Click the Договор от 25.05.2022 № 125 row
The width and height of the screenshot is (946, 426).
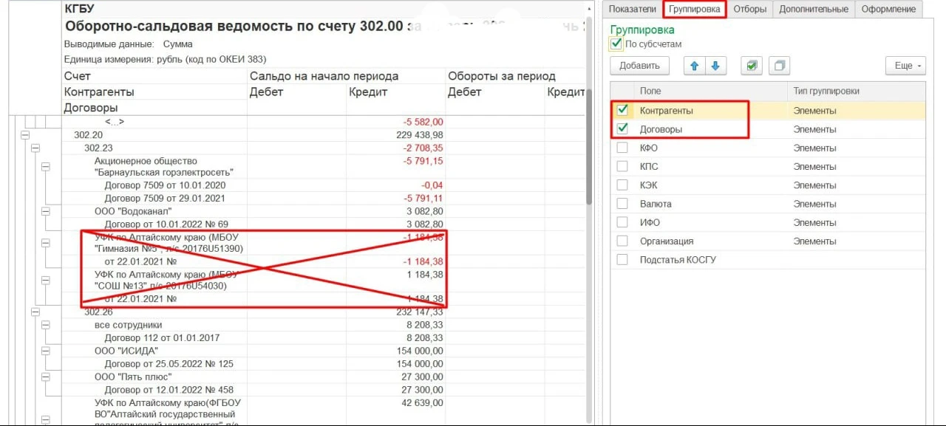(x=169, y=363)
